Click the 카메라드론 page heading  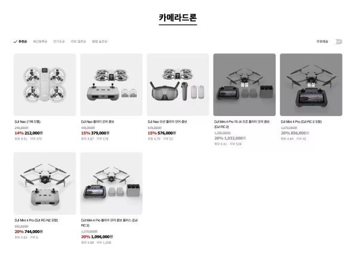click(178, 17)
